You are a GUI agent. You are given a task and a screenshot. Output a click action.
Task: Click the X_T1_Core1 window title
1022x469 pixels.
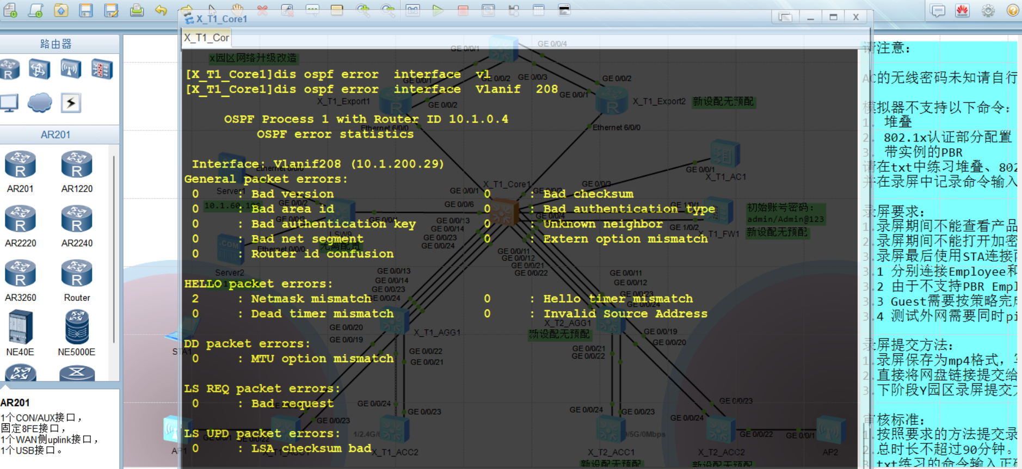coord(221,19)
